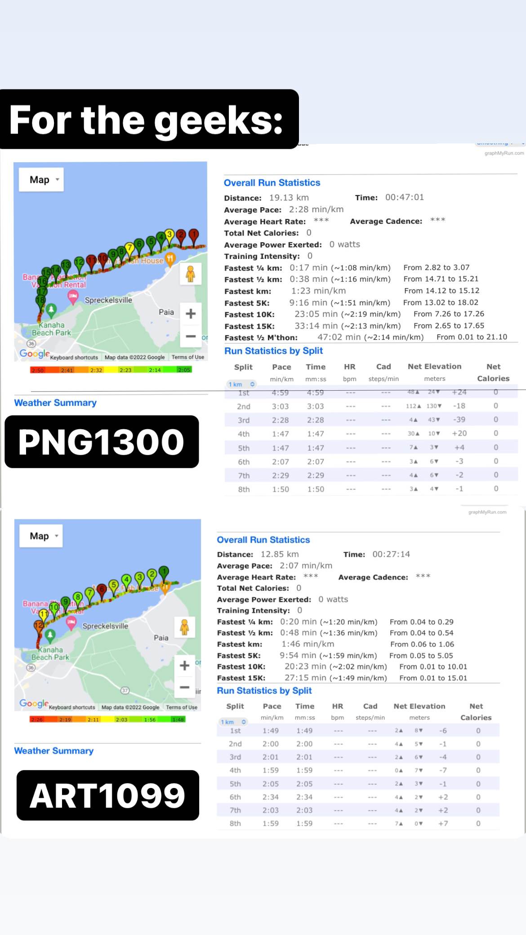Zoom in on the ART1099 run map
This screenshot has width=526, height=935.
[x=184, y=665]
